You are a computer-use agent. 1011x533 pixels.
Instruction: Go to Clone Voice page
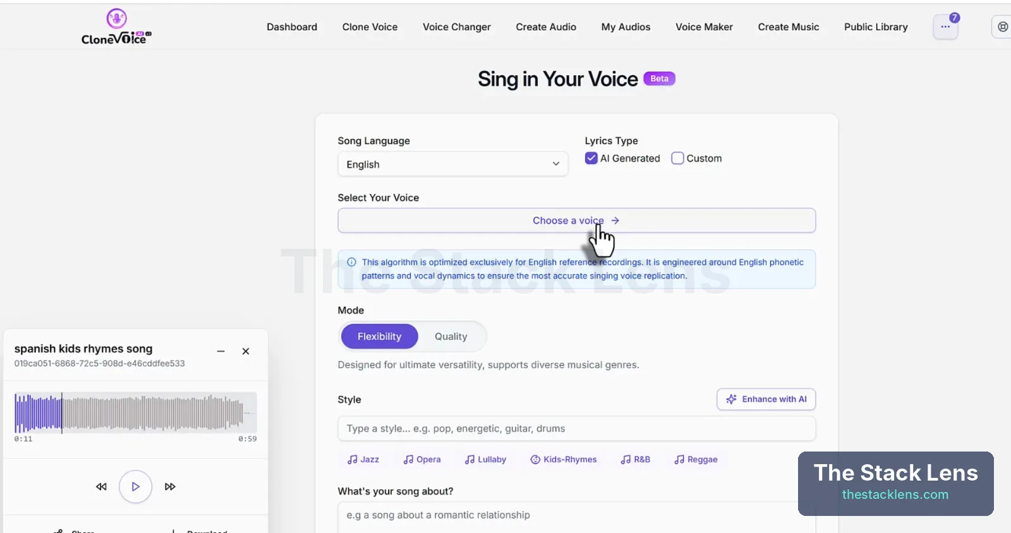[370, 27]
